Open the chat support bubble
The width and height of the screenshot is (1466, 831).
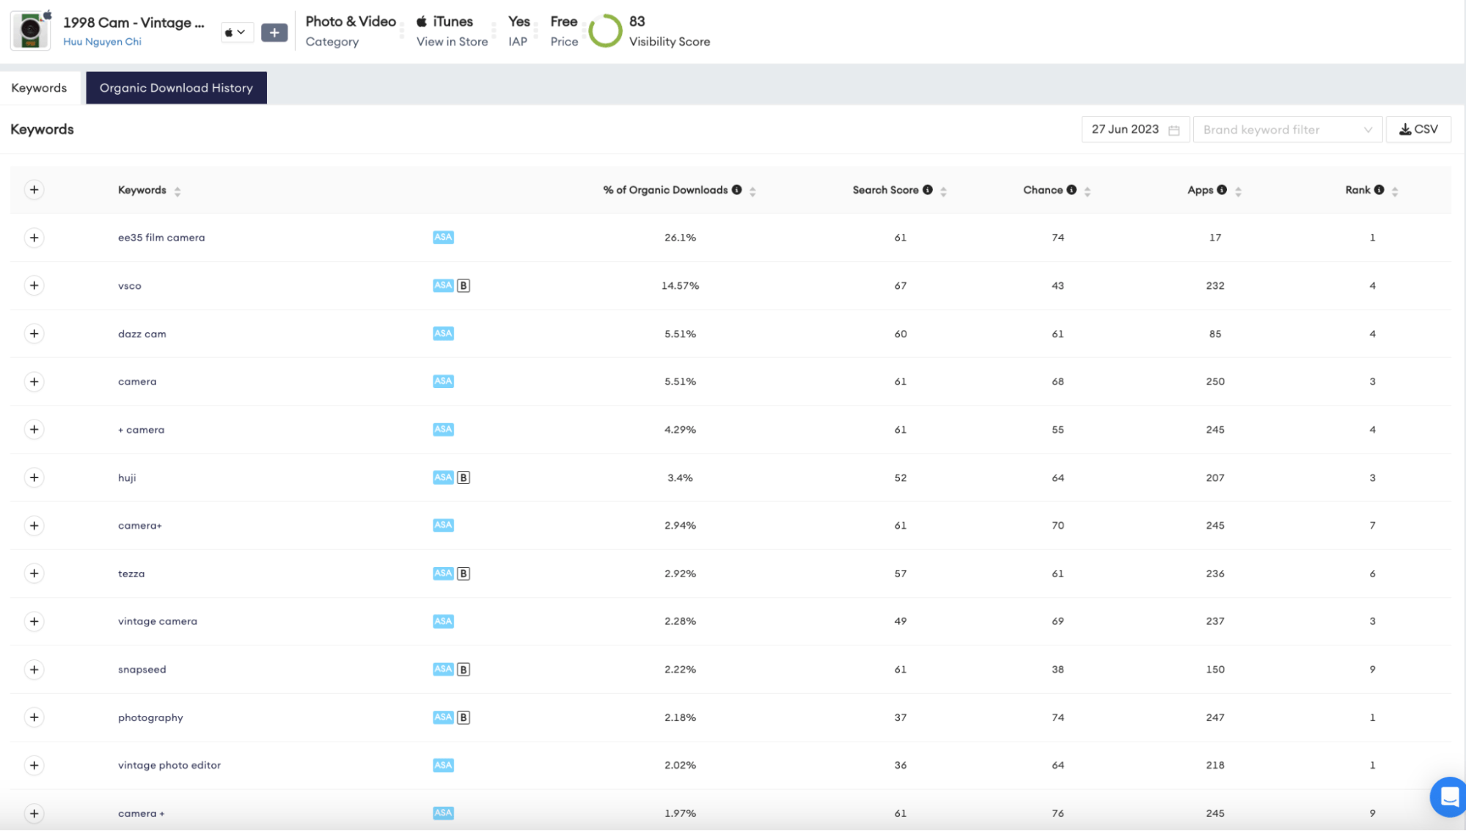point(1448,797)
